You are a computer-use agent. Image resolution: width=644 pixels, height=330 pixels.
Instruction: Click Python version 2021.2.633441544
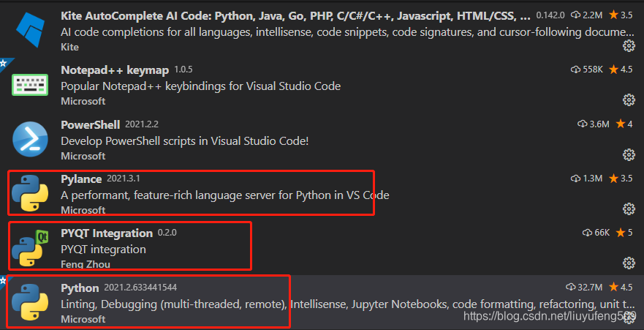(140, 287)
